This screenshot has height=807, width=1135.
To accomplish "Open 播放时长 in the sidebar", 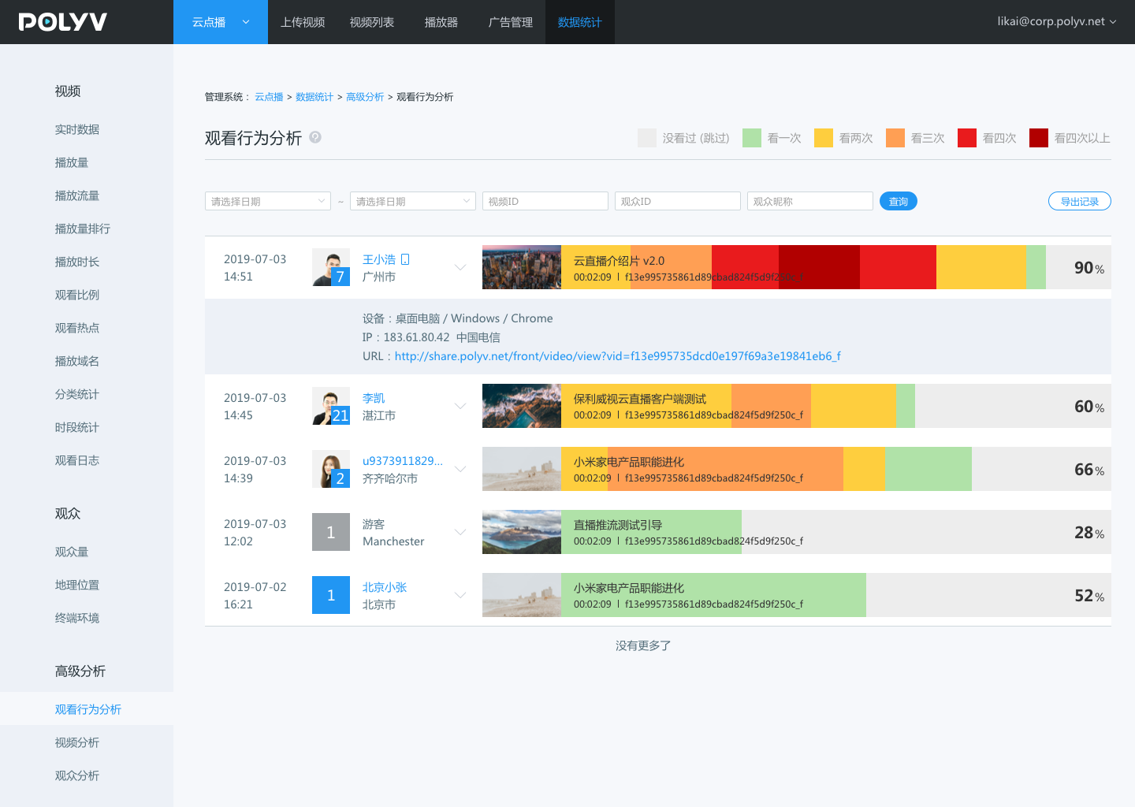I will click(77, 262).
